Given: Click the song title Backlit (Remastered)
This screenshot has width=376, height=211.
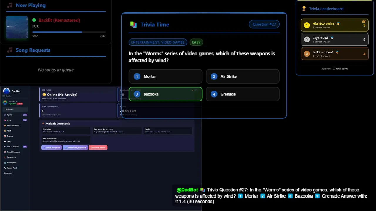Looking at the screenshot, I should [59, 20].
